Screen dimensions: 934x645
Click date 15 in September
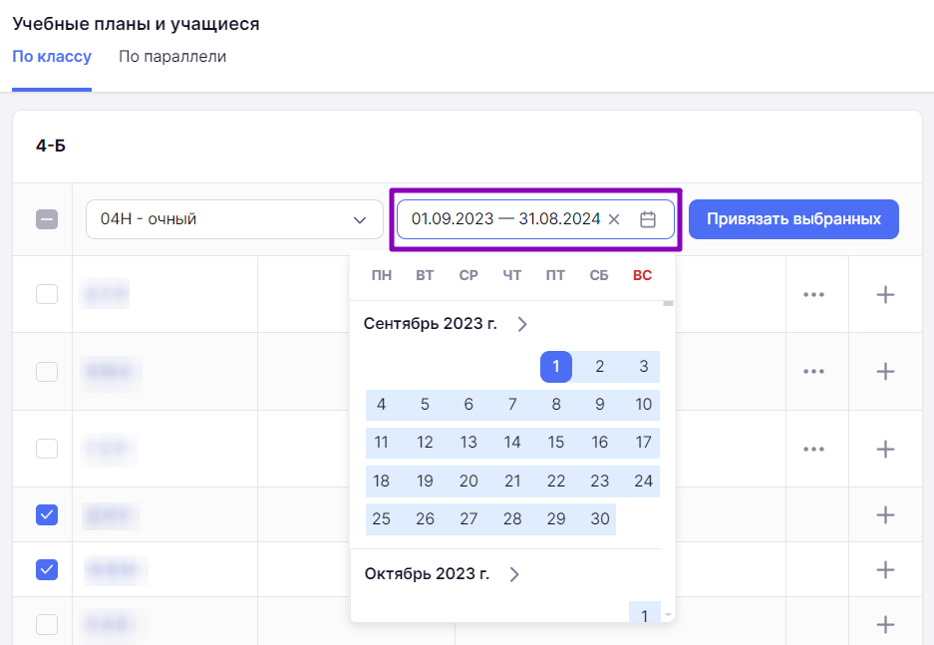click(556, 443)
